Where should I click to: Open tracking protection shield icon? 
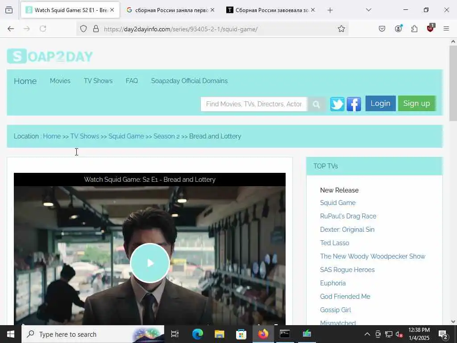pyautogui.click(x=83, y=29)
